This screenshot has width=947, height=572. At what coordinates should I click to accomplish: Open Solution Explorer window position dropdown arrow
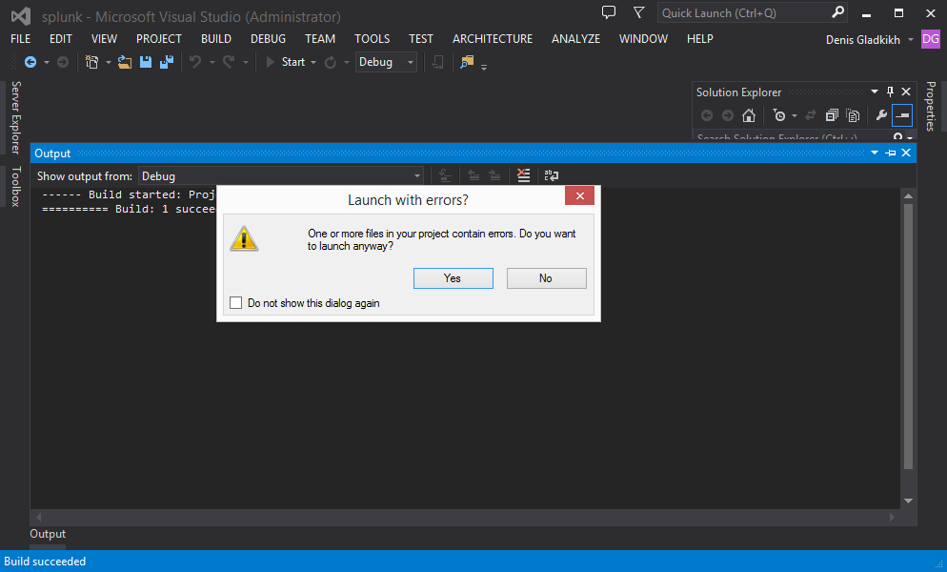[874, 92]
